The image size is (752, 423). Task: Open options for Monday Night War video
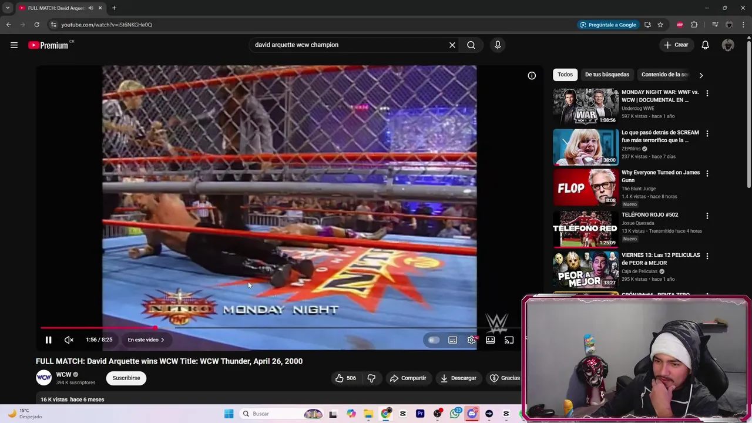(x=707, y=93)
